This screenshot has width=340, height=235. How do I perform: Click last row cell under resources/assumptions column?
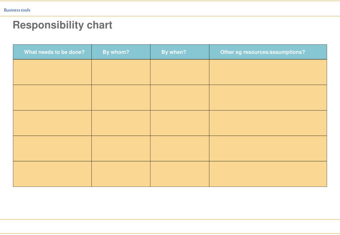pyautogui.click(x=268, y=174)
